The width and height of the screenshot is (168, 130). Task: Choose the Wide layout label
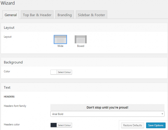tap(60, 46)
